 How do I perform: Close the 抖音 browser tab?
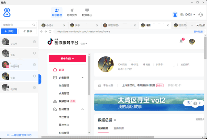click(168, 25)
